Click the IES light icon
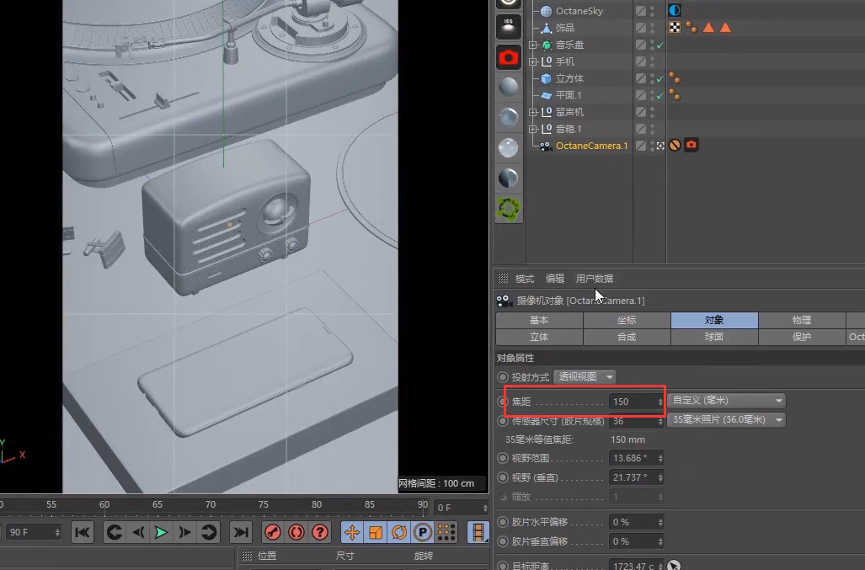 point(508,26)
